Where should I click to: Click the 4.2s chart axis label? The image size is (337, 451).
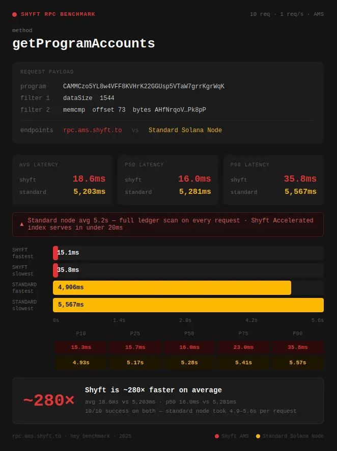click(251, 320)
